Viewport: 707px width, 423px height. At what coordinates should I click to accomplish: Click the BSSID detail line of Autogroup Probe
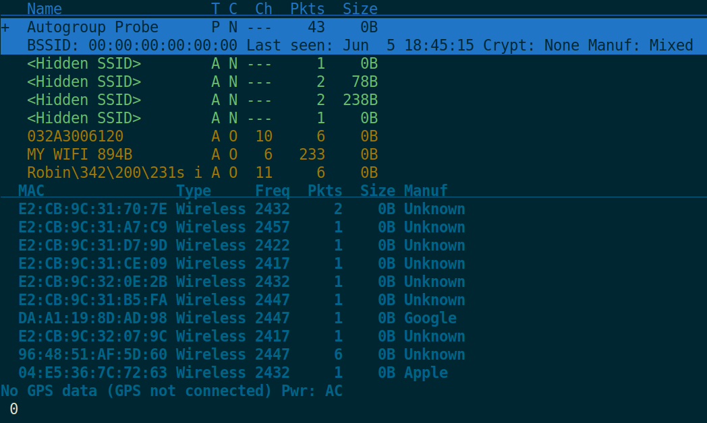[x=202, y=45]
